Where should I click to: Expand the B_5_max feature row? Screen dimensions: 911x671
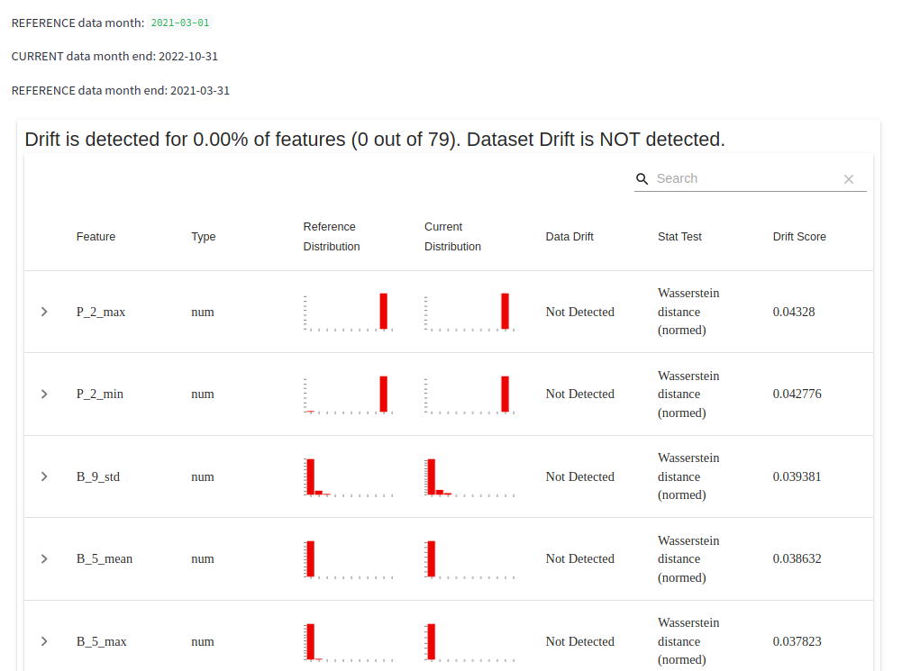coord(44,641)
